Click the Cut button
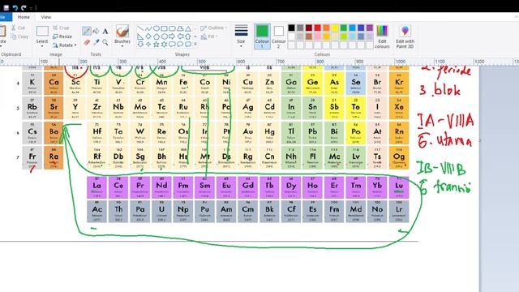The width and height of the screenshot is (519, 292). [x=18, y=28]
